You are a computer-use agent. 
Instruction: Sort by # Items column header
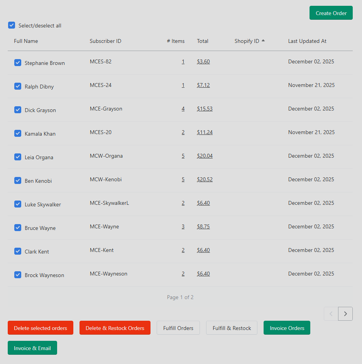(176, 41)
